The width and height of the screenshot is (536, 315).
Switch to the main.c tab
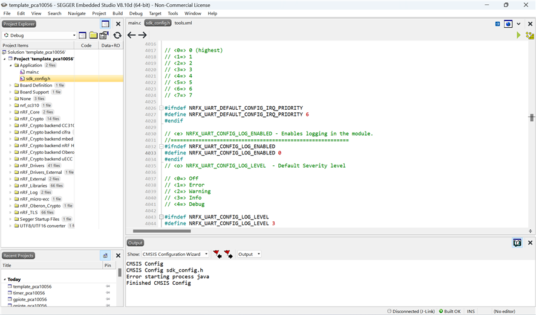[134, 23]
